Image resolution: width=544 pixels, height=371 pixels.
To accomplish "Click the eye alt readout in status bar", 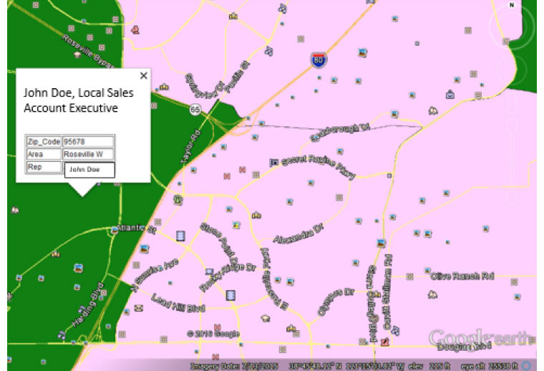I will point(490,366).
